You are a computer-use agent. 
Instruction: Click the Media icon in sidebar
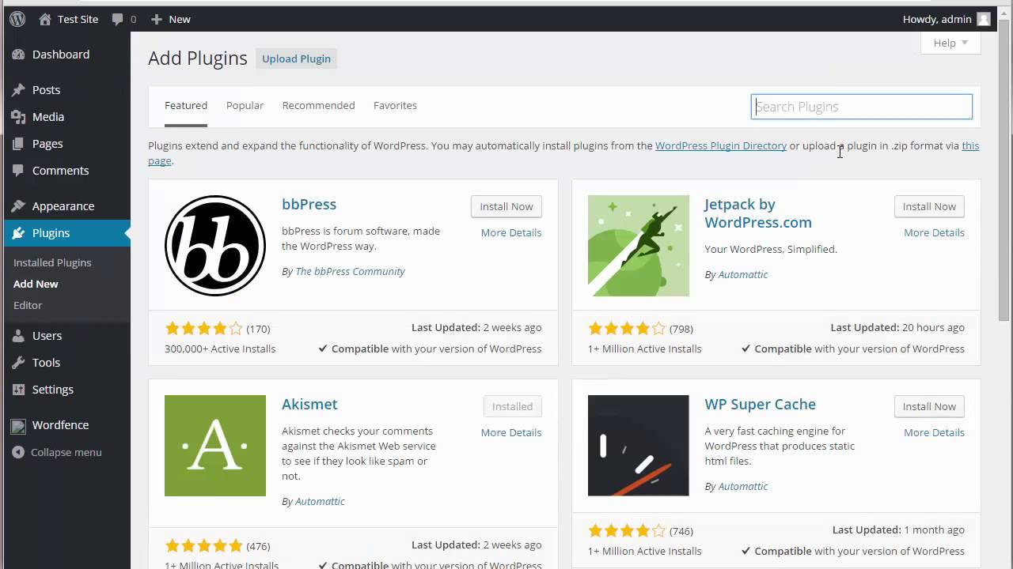pos(18,117)
